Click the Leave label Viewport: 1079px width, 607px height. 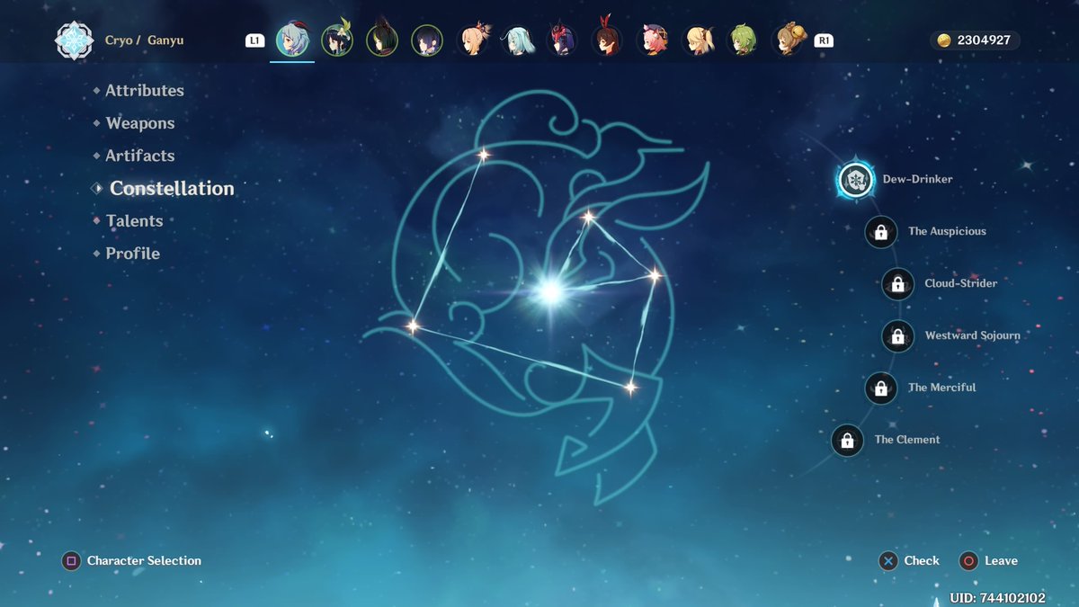[1001, 561]
